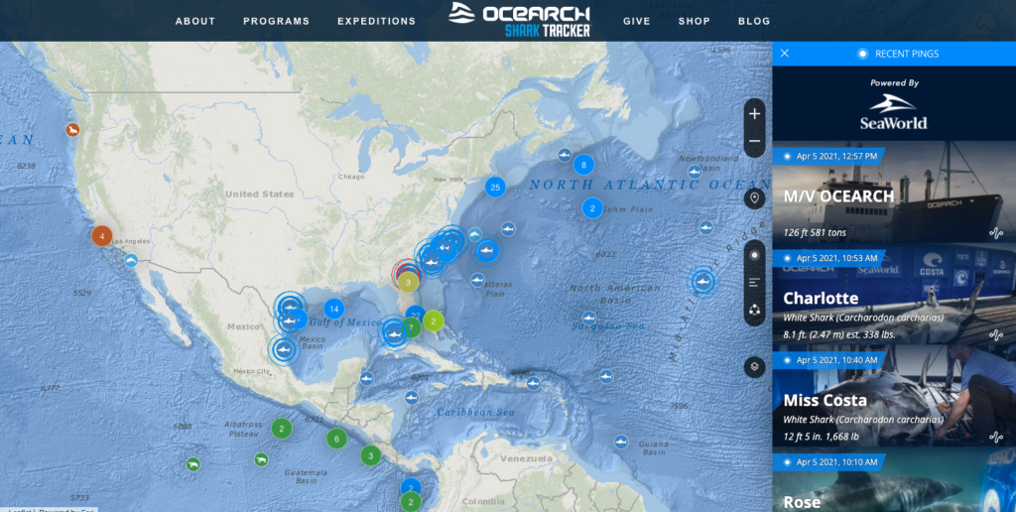Click pulsing shark marker on Mid-Atlantic Ridge
Image resolution: width=1016 pixels, height=512 pixels.
(703, 282)
